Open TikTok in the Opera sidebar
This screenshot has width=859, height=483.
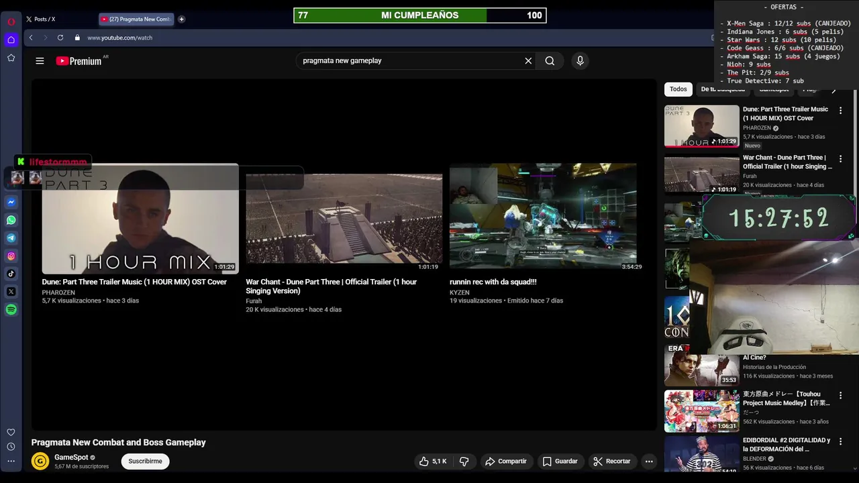11,274
